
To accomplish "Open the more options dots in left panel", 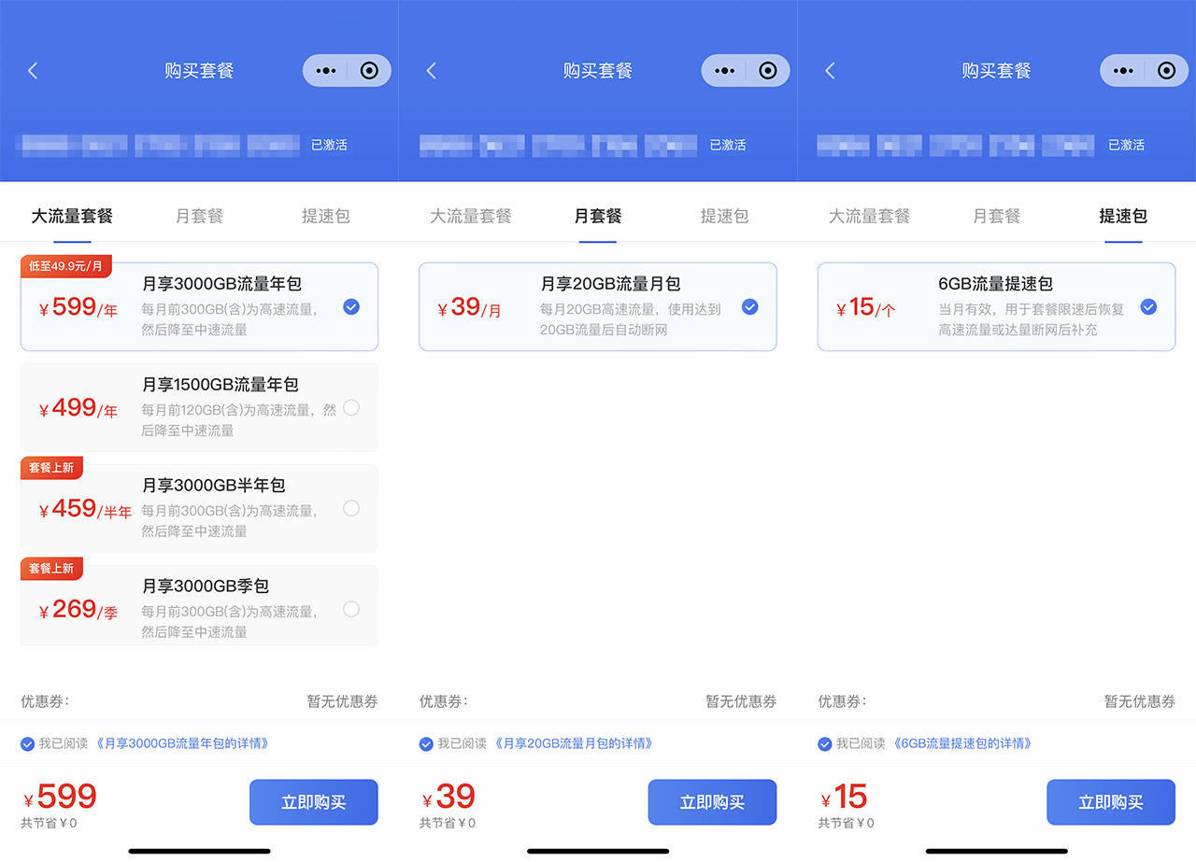I will point(325,71).
